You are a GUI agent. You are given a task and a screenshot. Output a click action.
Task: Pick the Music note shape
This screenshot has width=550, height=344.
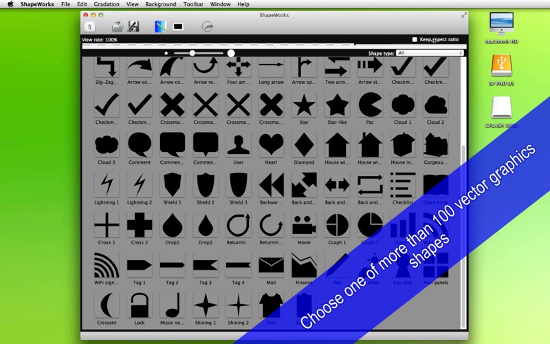pyautogui.click(x=173, y=305)
